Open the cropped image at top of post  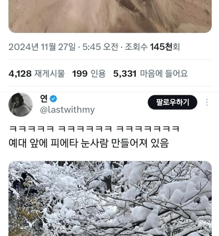coord(110,16)
